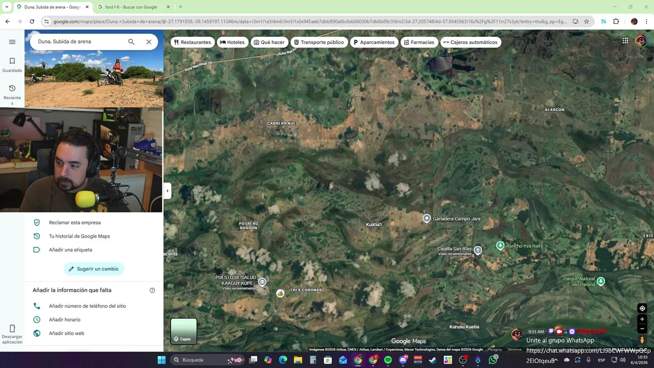
Task: Open the Windows Start menu
Action: point(161,360)
